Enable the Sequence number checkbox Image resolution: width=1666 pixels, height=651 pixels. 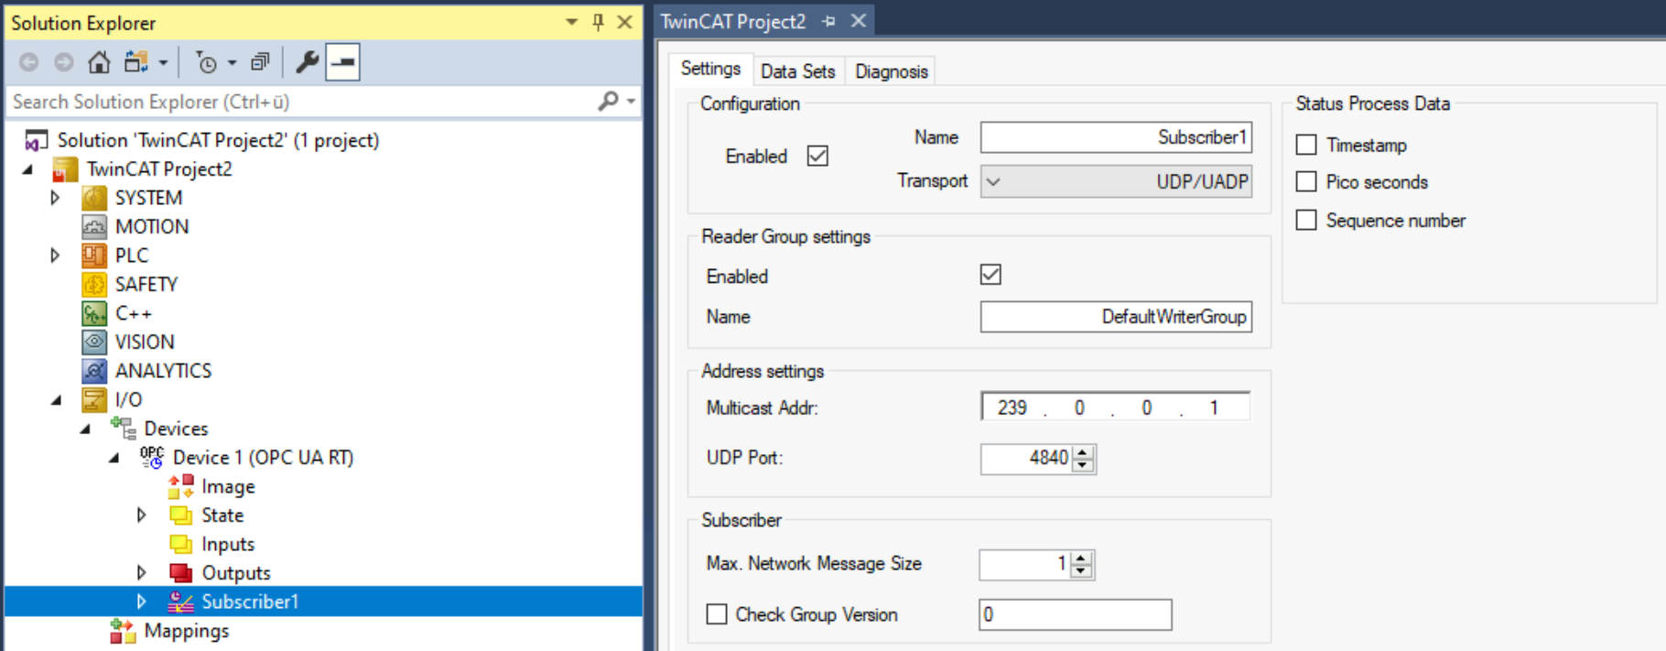[x=1306, y=220]
